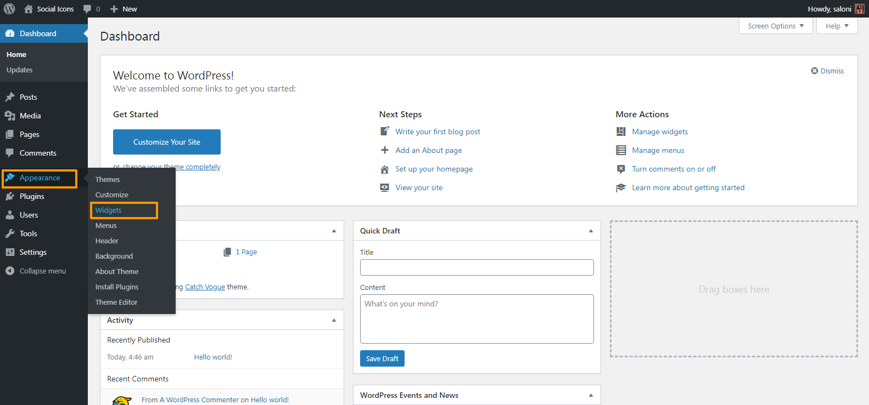Click Turn comments on or off link
869x405 pixels.
coord(674,169)
